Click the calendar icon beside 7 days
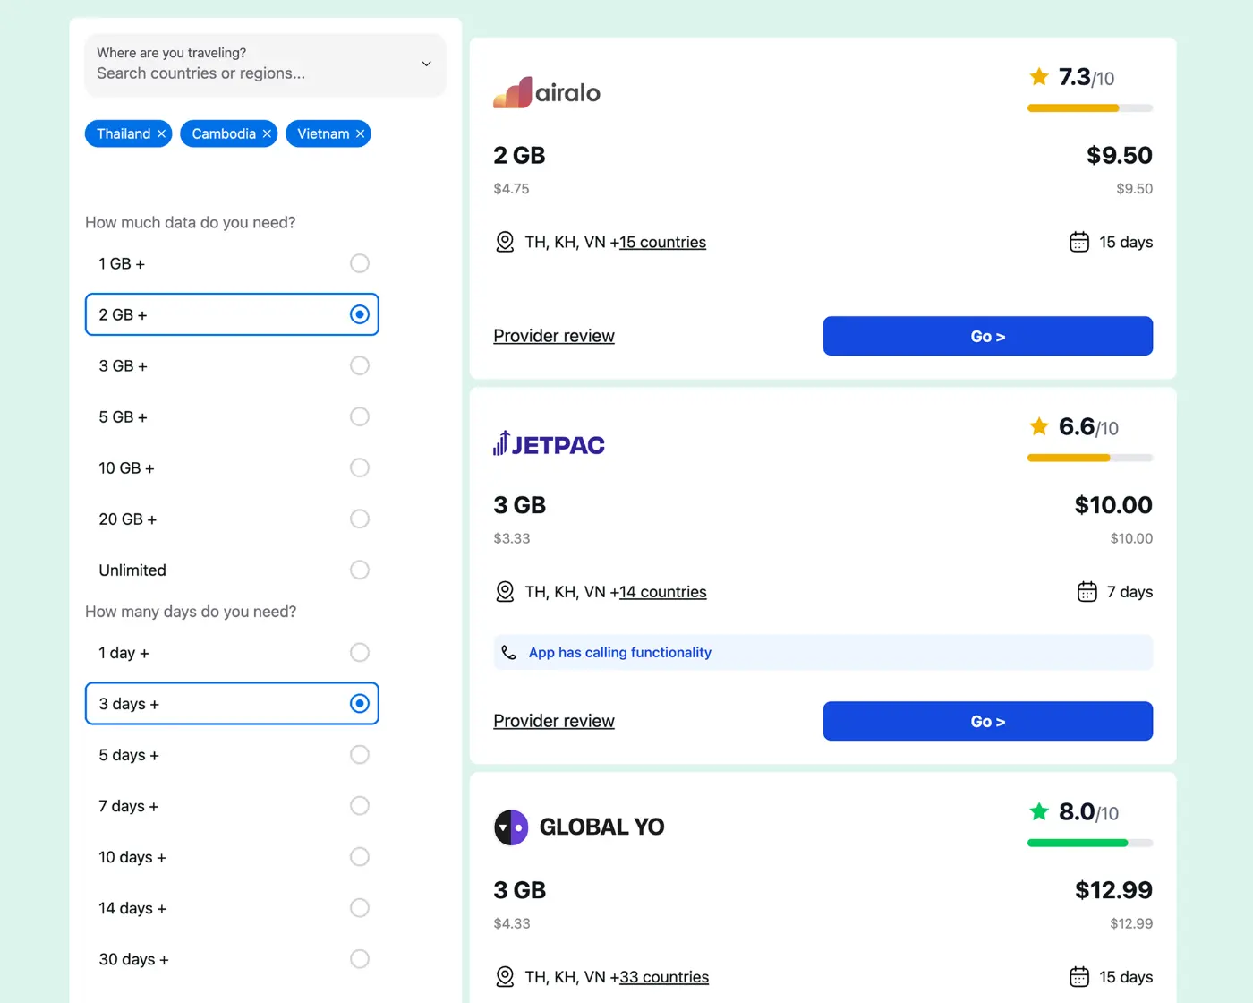The height and width of the screenshot is (1003, 1253). [x=1087, y=592]
